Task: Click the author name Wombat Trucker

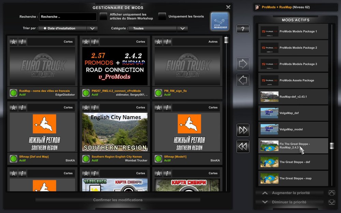Action: coord(136,161)
